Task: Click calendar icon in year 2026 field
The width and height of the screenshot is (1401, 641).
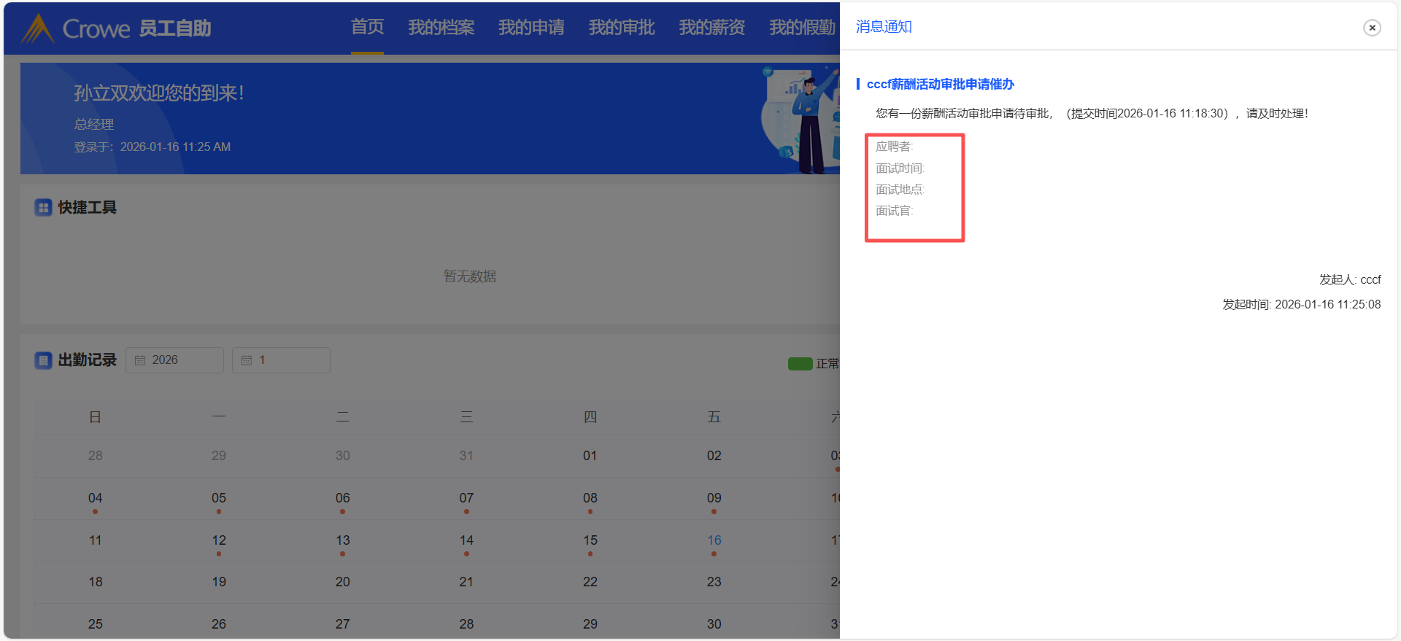Action: pyautogui.click(x=140, y=360)
